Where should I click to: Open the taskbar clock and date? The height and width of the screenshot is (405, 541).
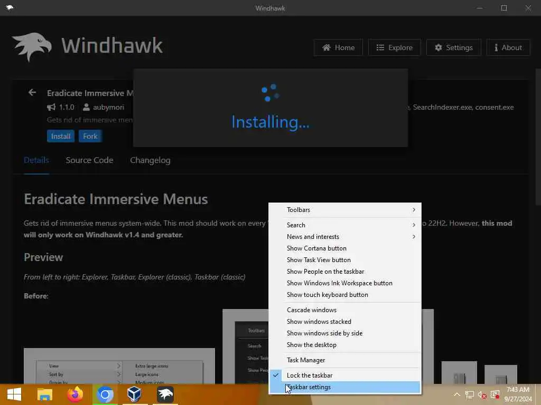pos(518,394)
